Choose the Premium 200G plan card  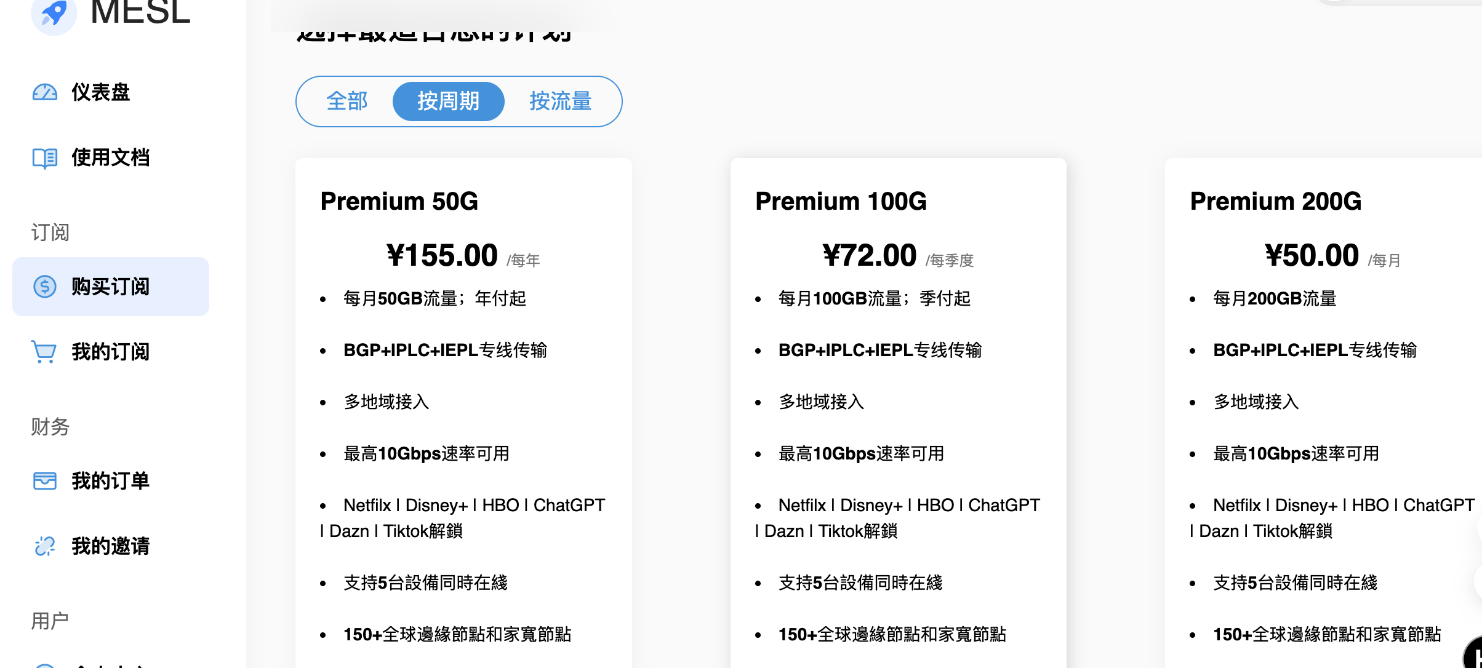(x=1323, y=413)
